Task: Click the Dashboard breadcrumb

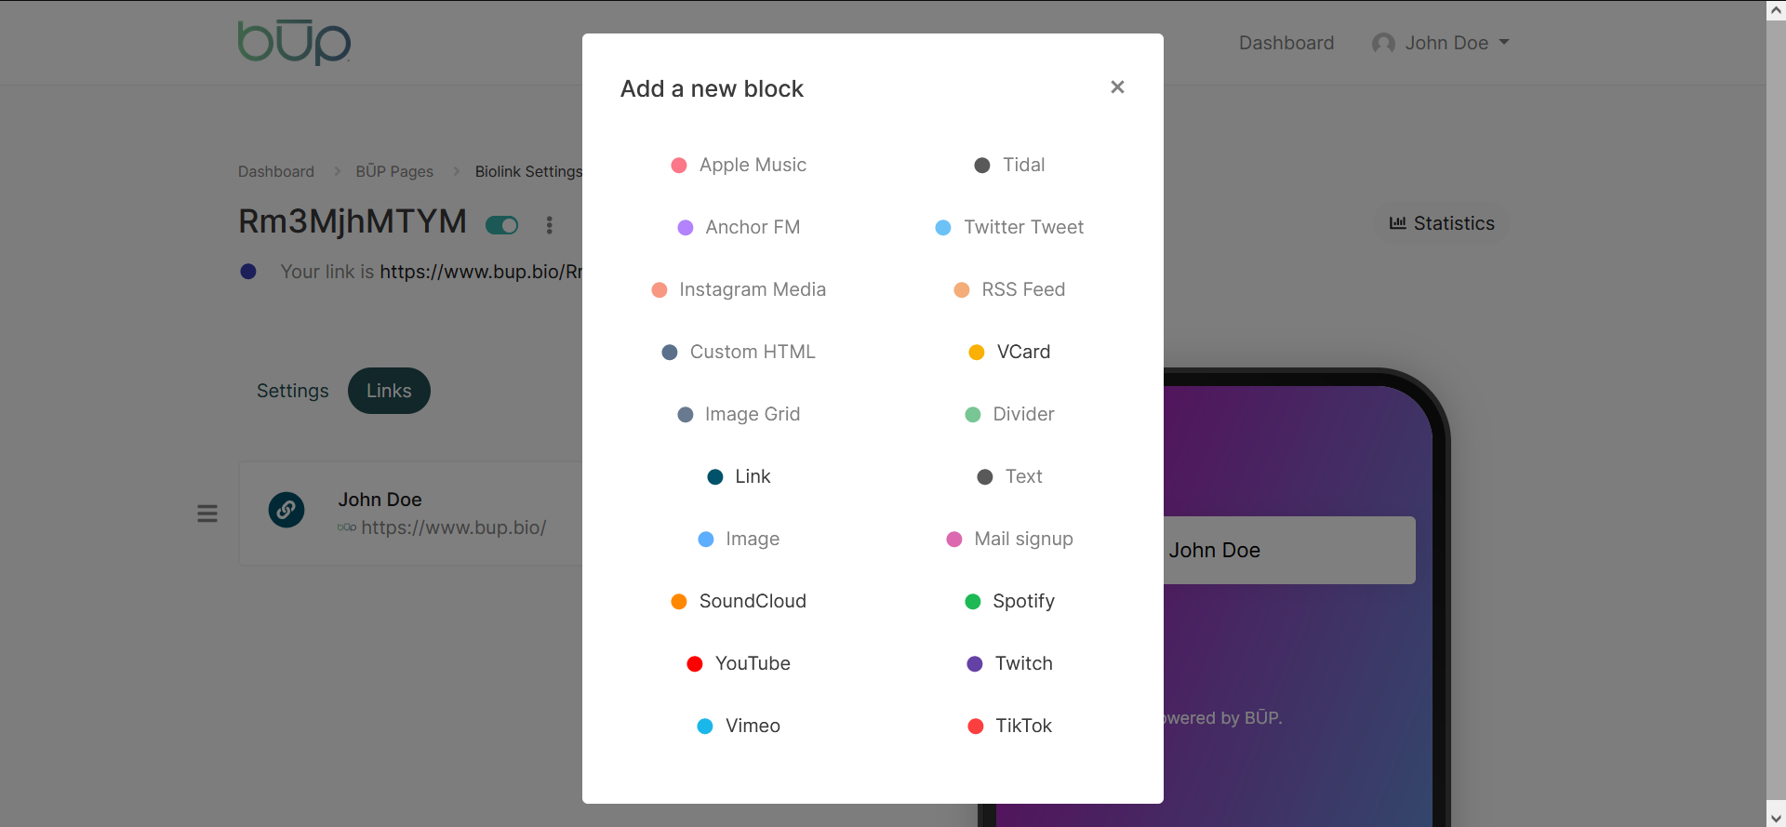Action: point(276,171)
